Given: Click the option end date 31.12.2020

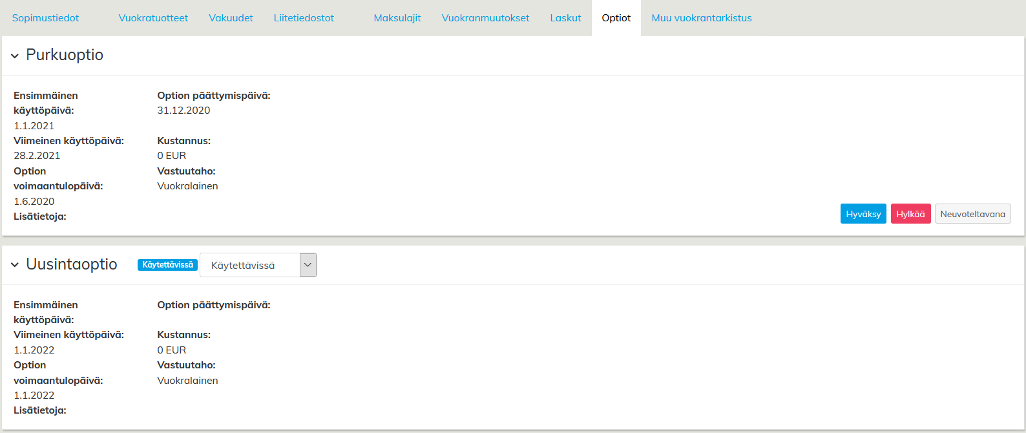Looking at the screenshot, I should point(183,111).
